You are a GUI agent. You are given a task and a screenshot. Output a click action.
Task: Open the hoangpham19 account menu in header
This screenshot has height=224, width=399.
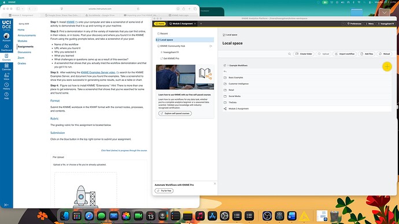[386, 24]
